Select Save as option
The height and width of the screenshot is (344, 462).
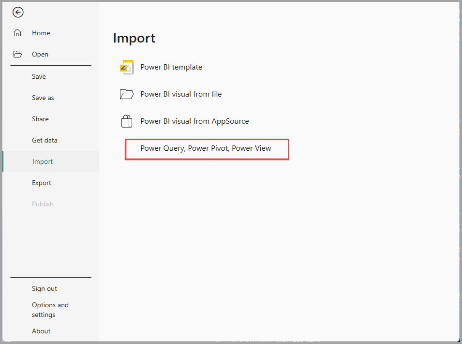coord(43,98)
